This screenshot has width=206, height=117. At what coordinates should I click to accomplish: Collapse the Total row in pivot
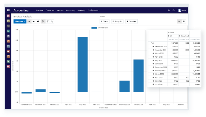click(150, 43)
